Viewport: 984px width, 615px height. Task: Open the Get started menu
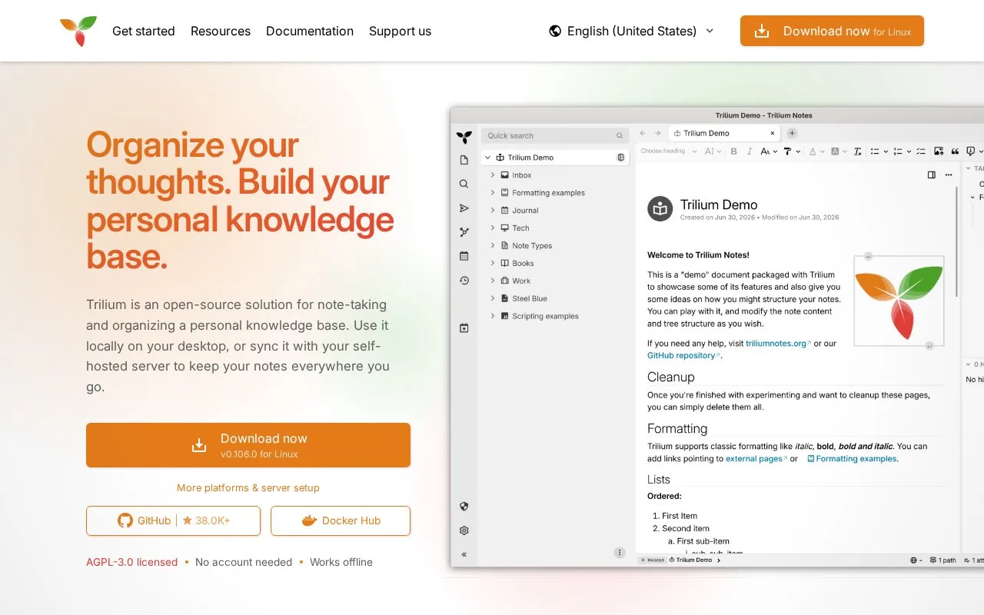click(144, 31)
